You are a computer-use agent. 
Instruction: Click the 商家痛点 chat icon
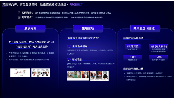click(x=19, y=17)
